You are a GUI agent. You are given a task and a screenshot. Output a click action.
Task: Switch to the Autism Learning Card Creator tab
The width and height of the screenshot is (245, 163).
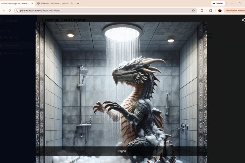[x=16, y=3]
